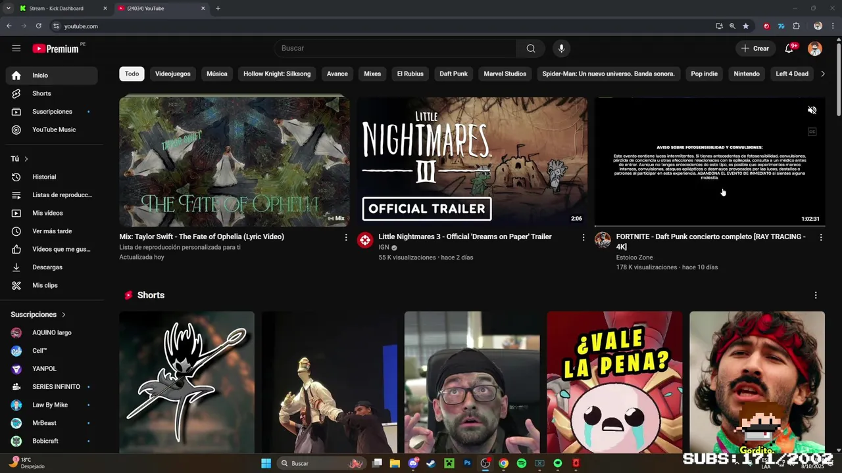Open the Shorts section options menu
Screen dimensions: 842x473
(x=816, y=296)
